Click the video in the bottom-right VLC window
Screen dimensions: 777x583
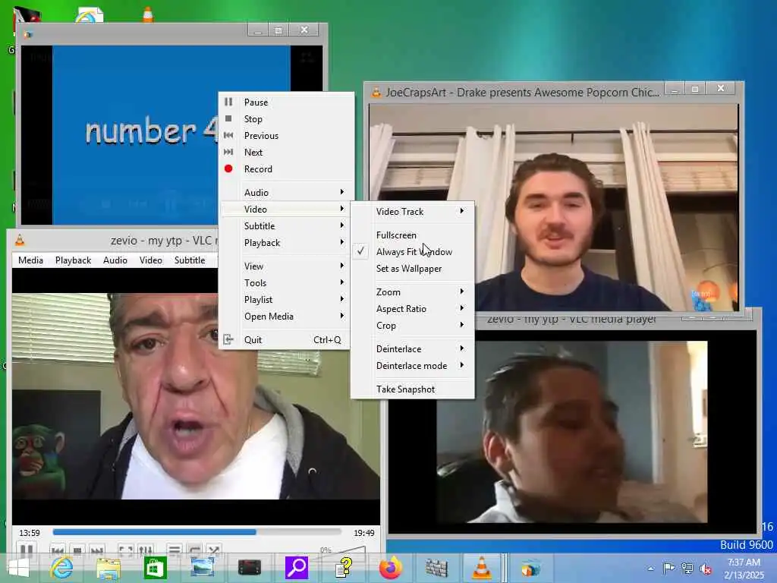[572, 431]
